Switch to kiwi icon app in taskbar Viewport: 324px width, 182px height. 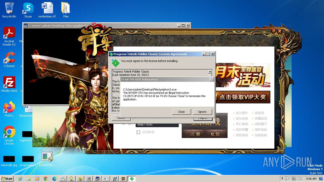click(80, 179)
